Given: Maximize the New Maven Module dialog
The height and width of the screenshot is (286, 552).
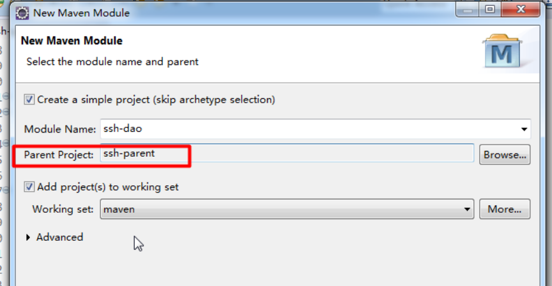Looking at the screenshot, I should click(490, 10).
